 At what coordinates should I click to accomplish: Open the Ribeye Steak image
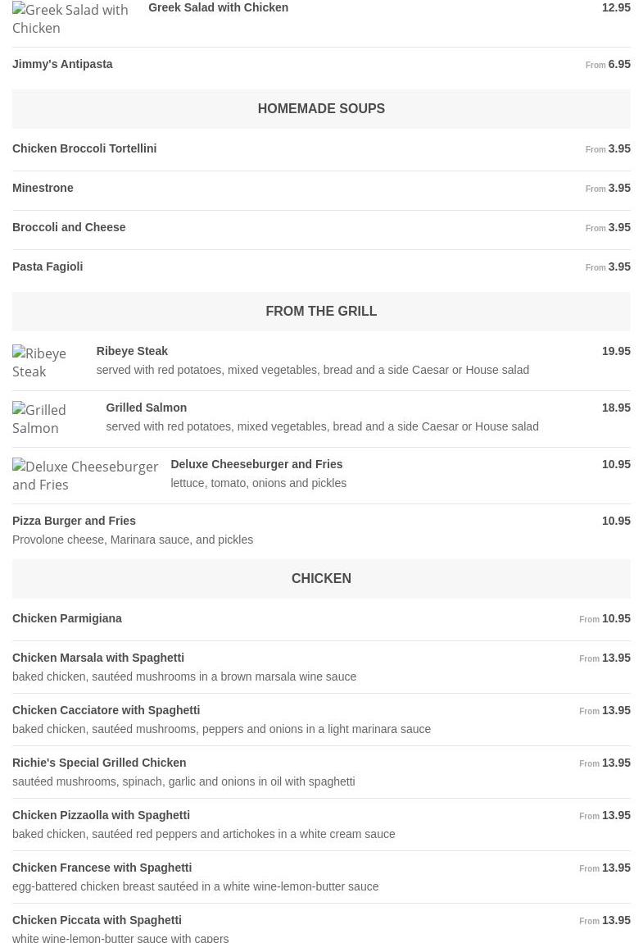[x=46, y=362]
